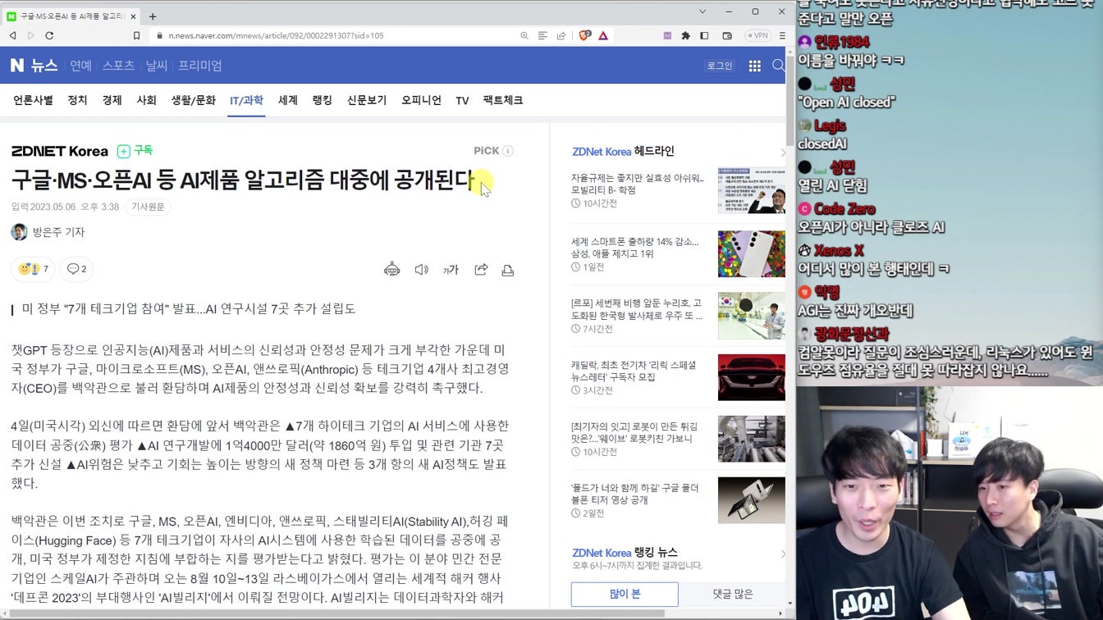Open the 프리미엄 section link
Viewport: 1103px width, 620px height.
(x=200, y=66)
